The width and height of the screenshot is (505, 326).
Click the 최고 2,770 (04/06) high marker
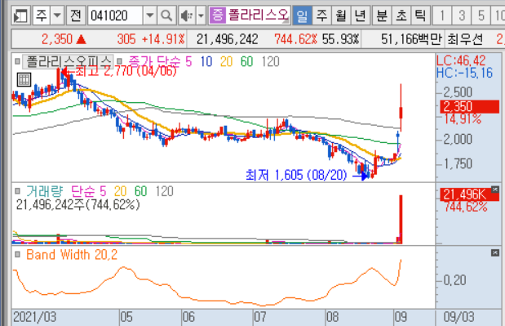[118, 71]
